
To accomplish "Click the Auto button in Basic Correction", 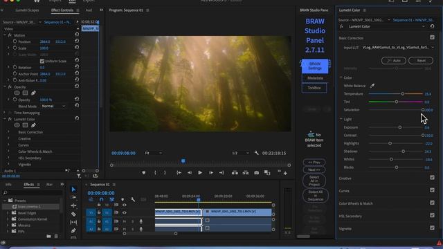I will pos(394,60).
